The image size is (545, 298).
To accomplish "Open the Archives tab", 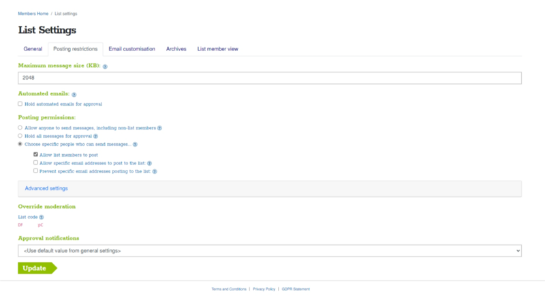I will tap(176, 49).
